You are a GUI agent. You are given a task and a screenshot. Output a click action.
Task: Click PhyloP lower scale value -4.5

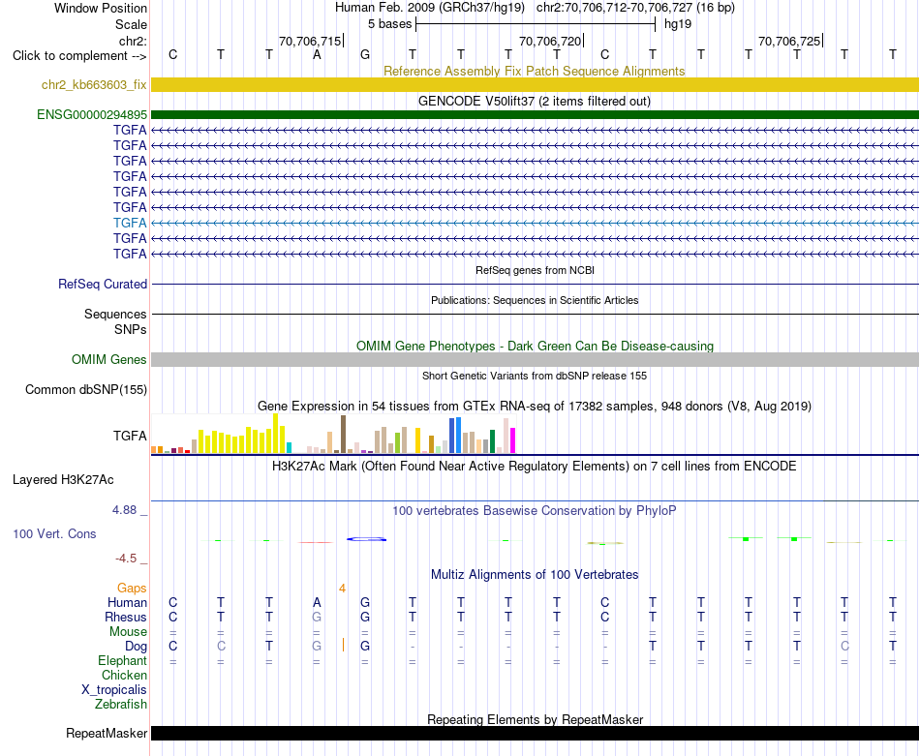tap(126, 559)
